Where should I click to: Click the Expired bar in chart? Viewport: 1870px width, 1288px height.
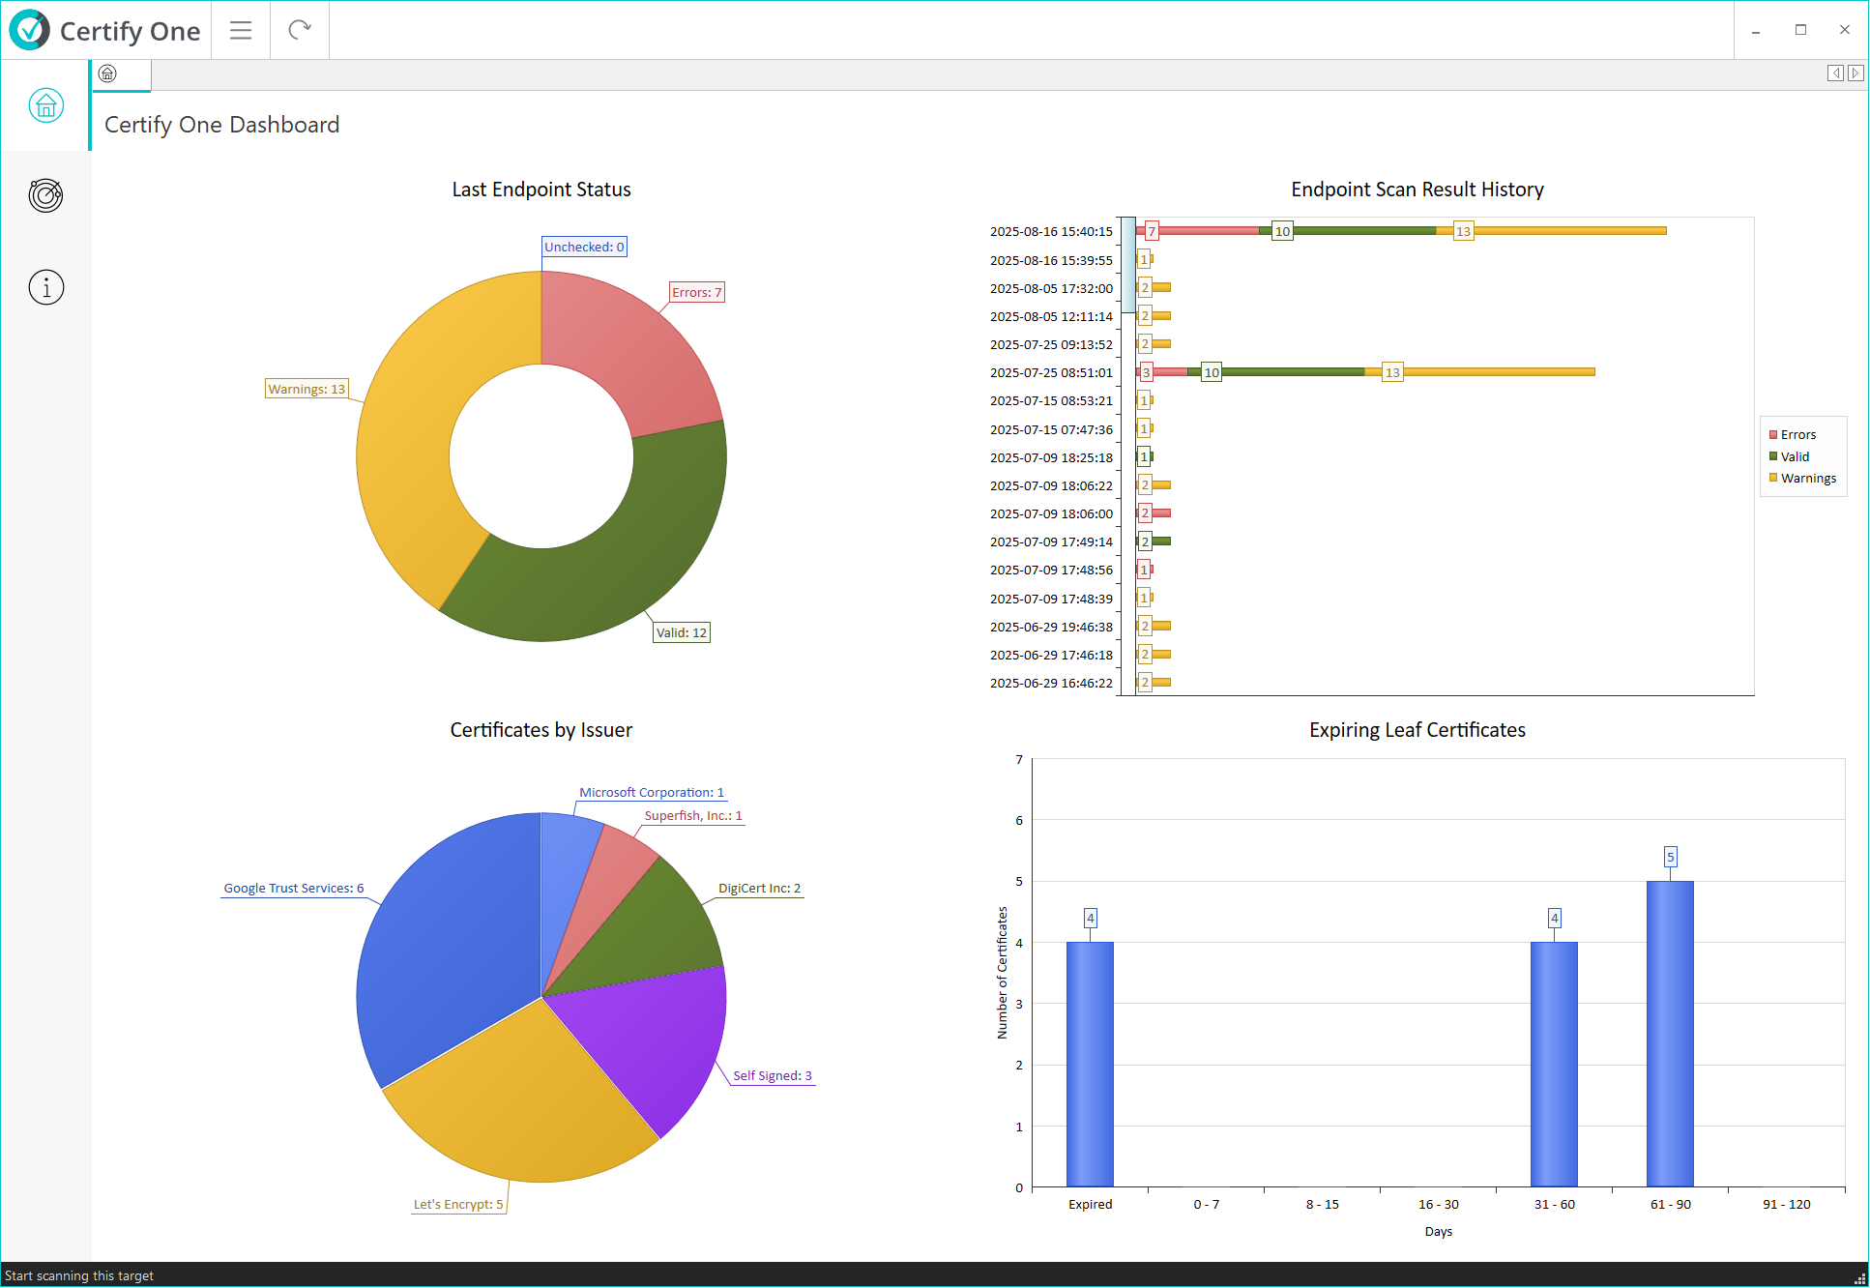(x=1090, y=1064)
